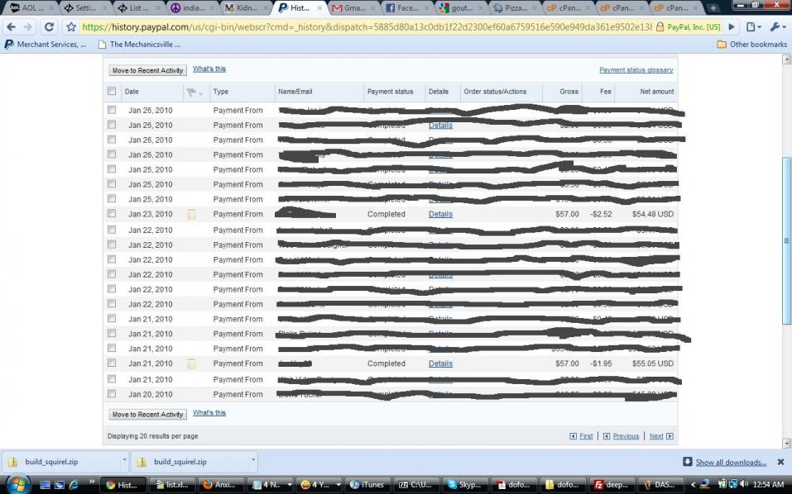
Task: Expand quick launch overflow chevron
Action: (x=91, y=482)
